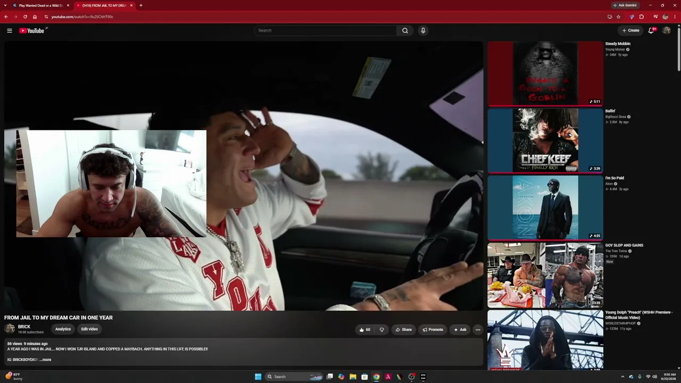Image resolution: width=681 pixels, height=383 pixels.
Task: Start voice search with the microphone
Action: tap(423, 30)
